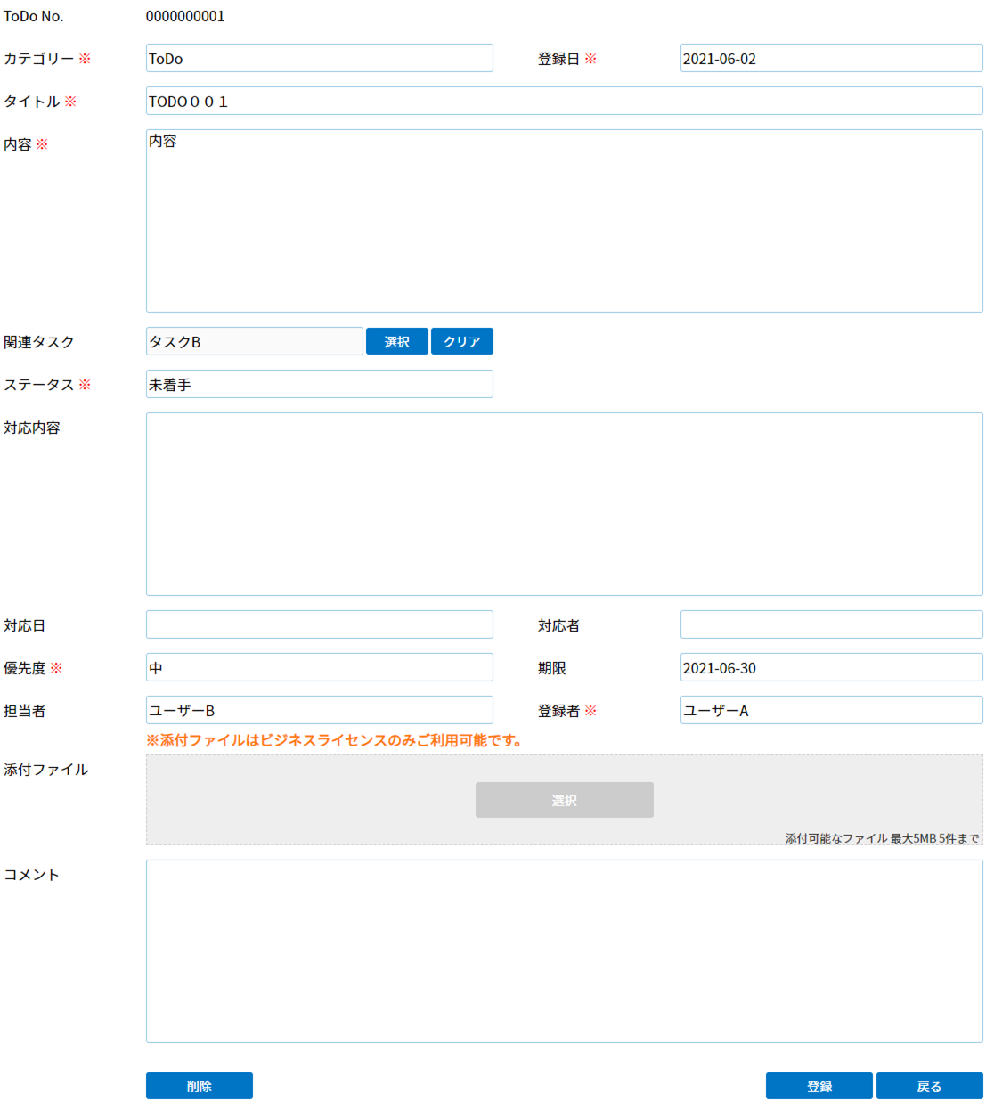Click the empty 対応者 field
The height and width of the screenshot is (1101, 986).
click(x=830, y=625)
